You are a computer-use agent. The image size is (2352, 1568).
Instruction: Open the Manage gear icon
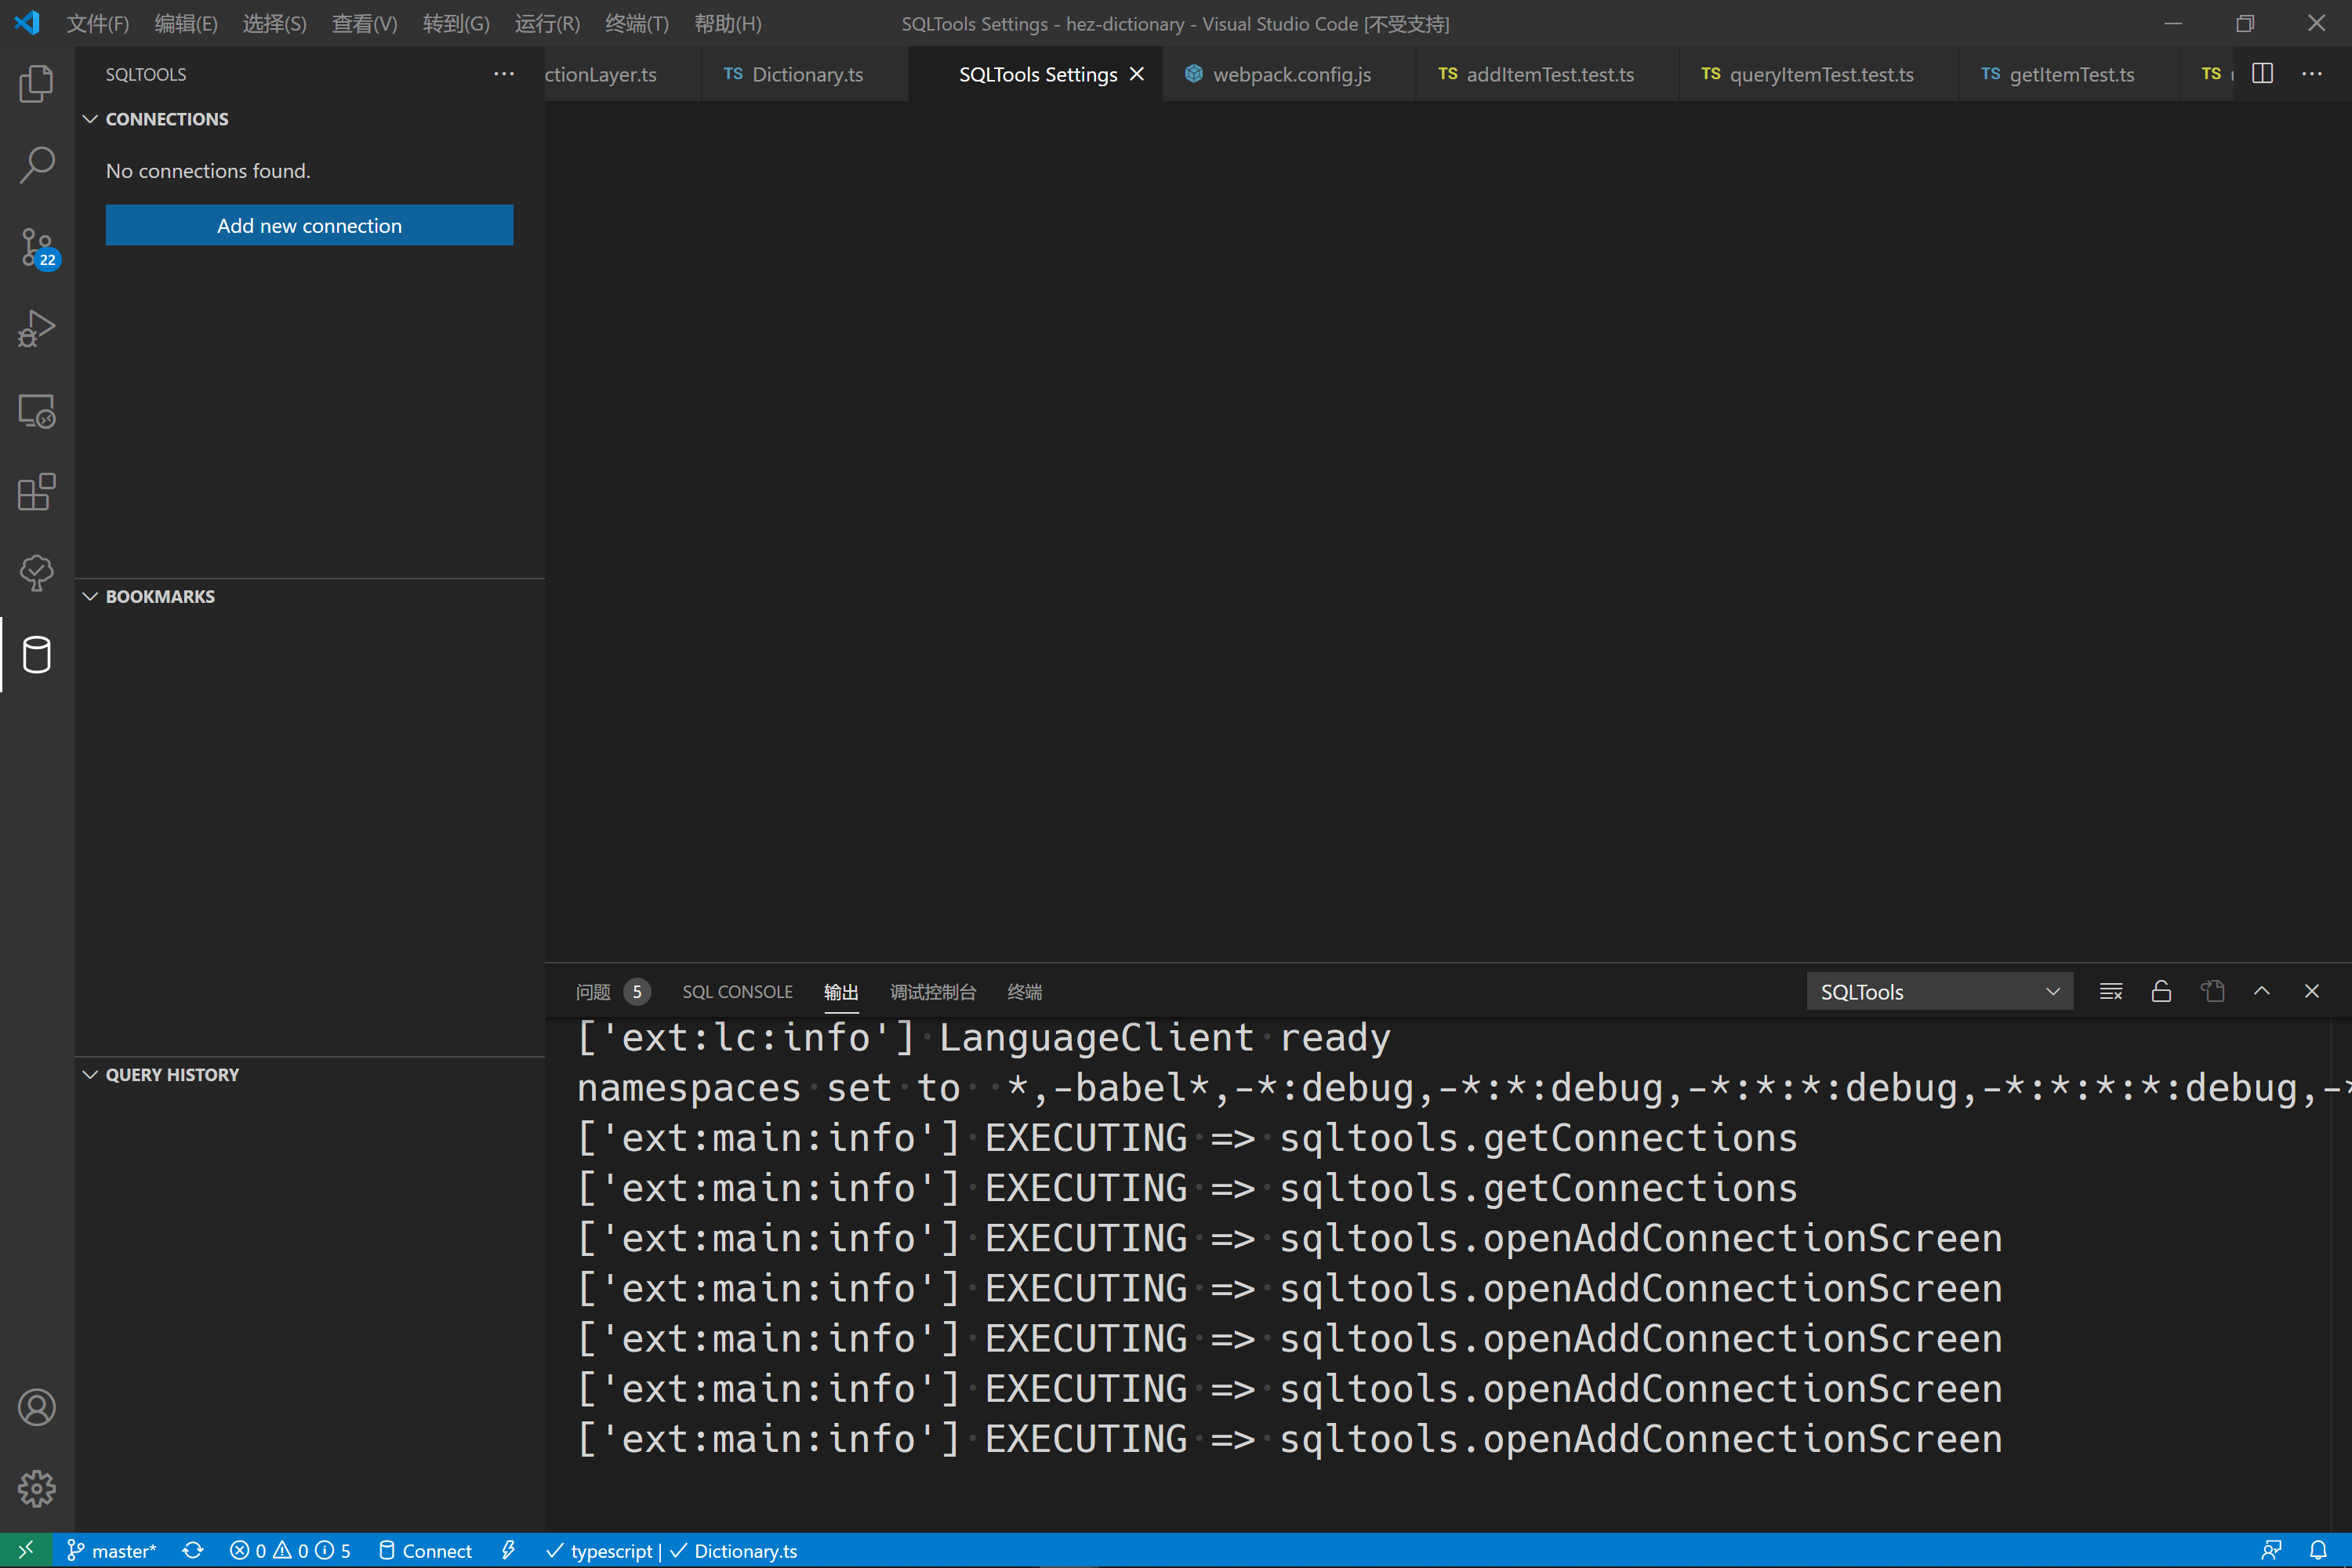click(37, 1488)
